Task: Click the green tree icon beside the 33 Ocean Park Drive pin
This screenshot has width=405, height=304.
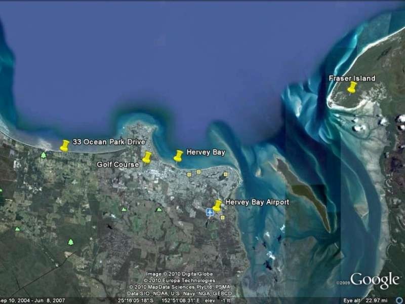Action: click(x=44, y=155)
